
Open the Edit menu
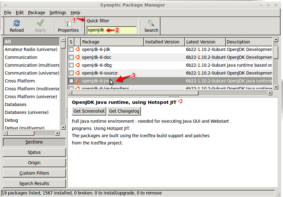coord(20,13)
